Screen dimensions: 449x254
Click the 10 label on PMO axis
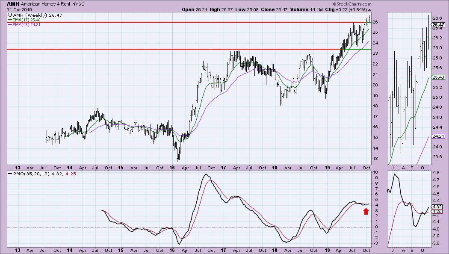(375, 172)
